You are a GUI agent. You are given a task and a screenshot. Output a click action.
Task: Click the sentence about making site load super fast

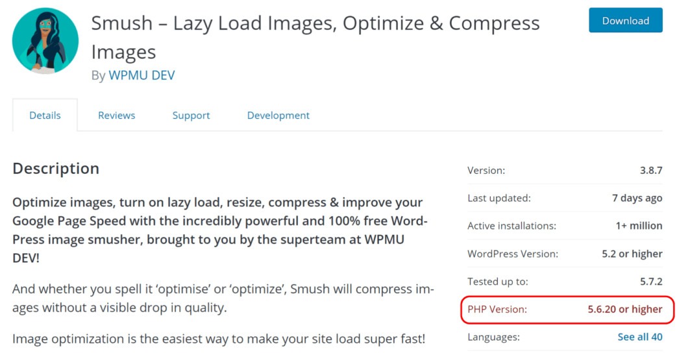click(219, 339)
